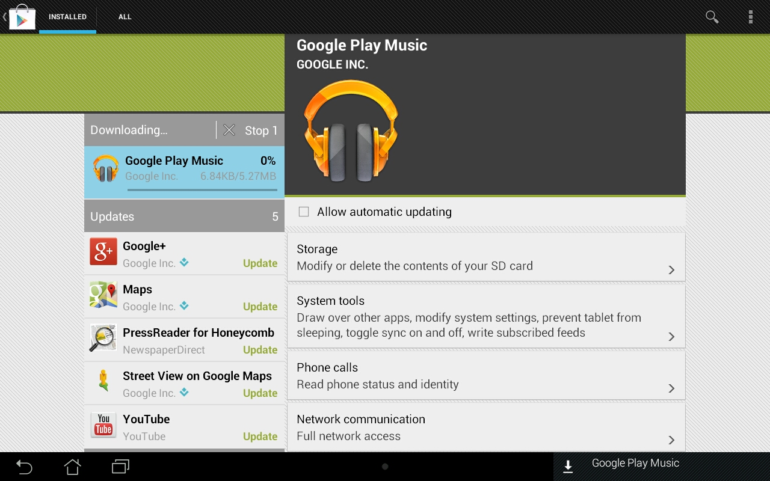Viewport: 770px width, 481px height.
Task: Tap Update for Maps
Action: click(x=260, y=306)
